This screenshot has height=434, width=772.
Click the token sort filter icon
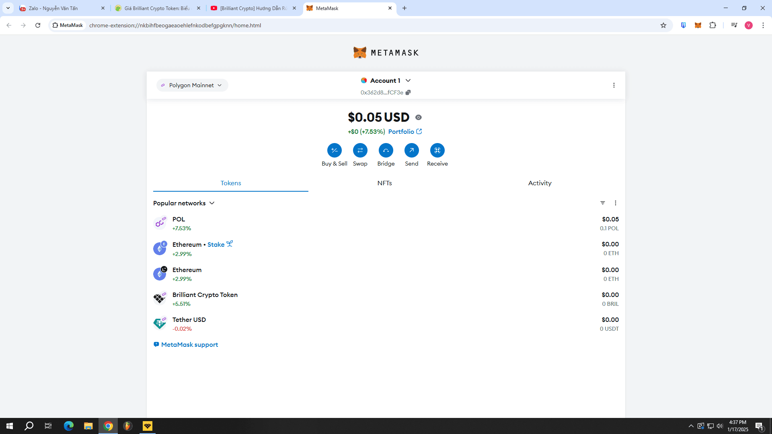[603, 203]
